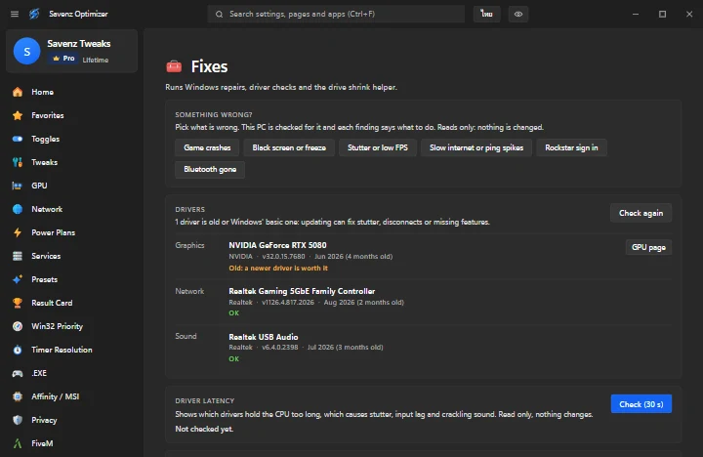Click the red Fixes toolbox icon
The image size is (703, 457).
[x=174, y=66]
